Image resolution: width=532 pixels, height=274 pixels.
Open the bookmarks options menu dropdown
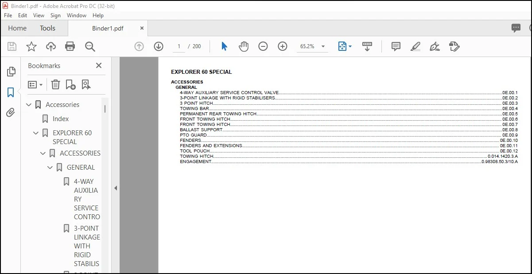[35, 84]
